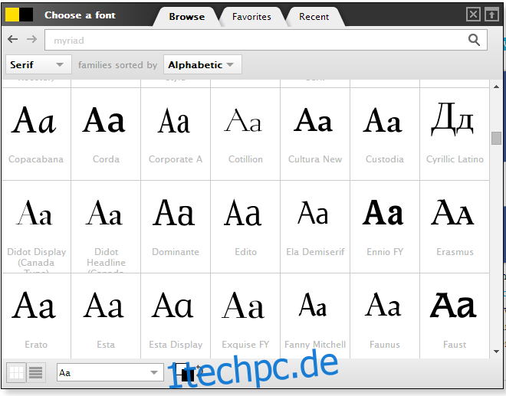Viewport: 506px width, 396px height.
Task: Select the Esta Display font sample
Action: click(x=176, y=316)
